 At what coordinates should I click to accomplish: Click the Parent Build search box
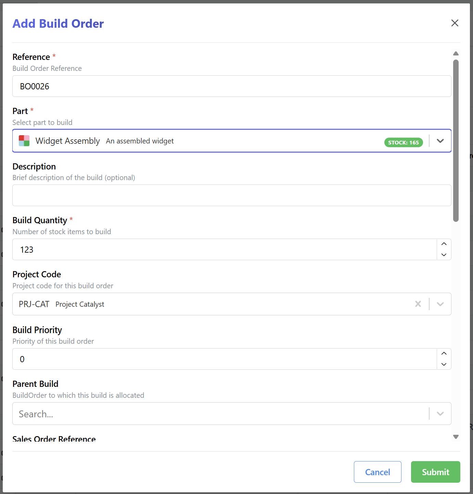(x=219, y=414)
